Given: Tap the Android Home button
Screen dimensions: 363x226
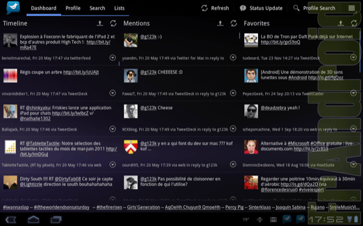Looking at the screenshot, I should (x=33, y=219).
